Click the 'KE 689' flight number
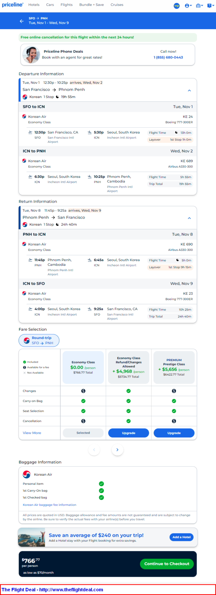The image size is (216, 595). coord(187,161)
